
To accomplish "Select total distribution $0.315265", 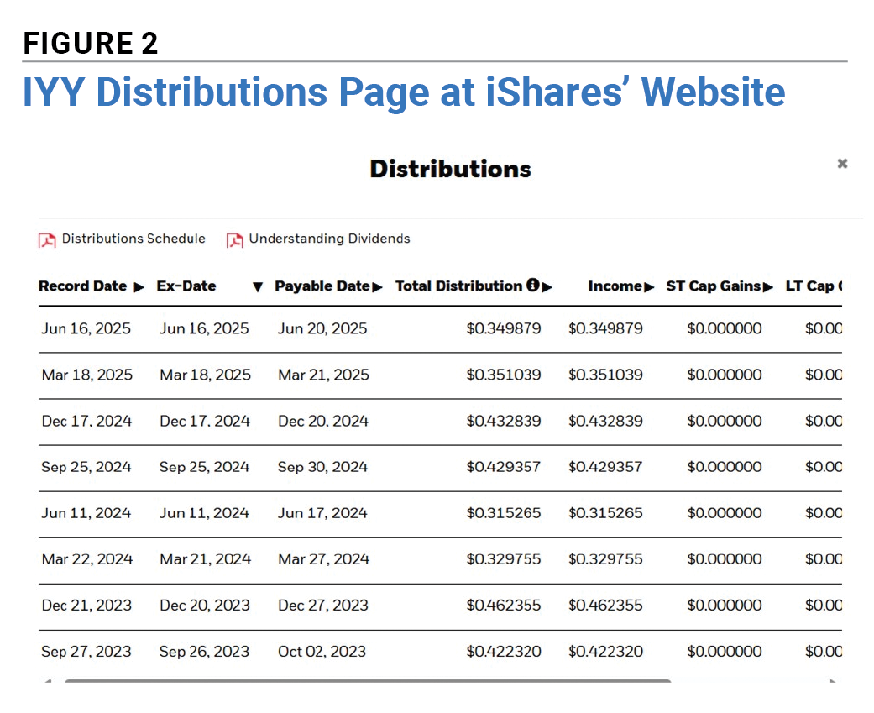I will (504, 513).
